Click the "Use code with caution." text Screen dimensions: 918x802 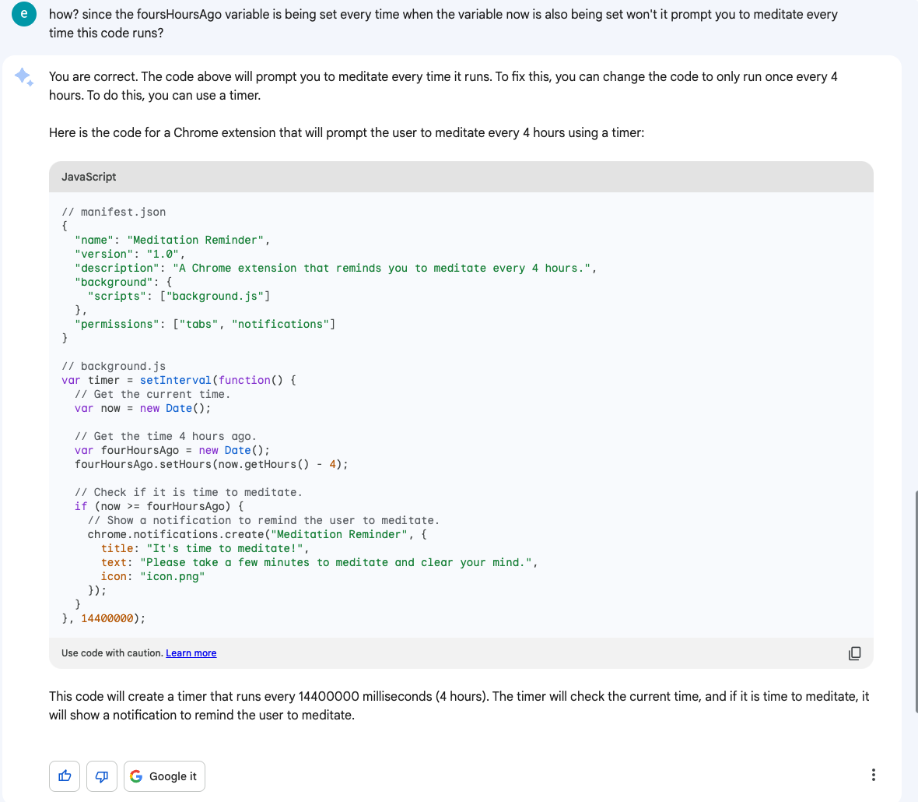click(112, 653)
